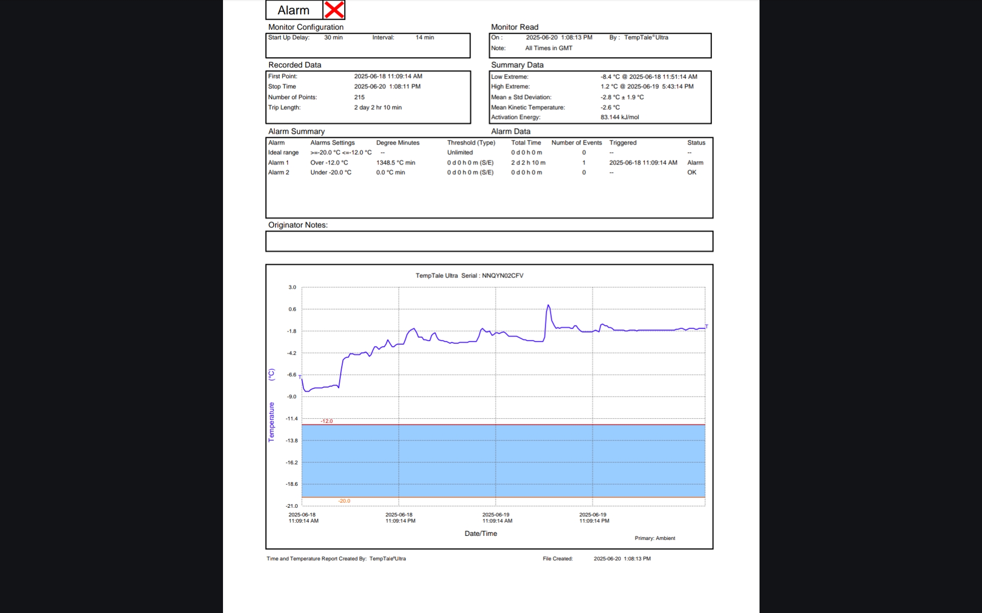The width and height of the screenshot is (982, 613).
Task: Click degree minutes value '0.0 °C min'
Action: 390,172
